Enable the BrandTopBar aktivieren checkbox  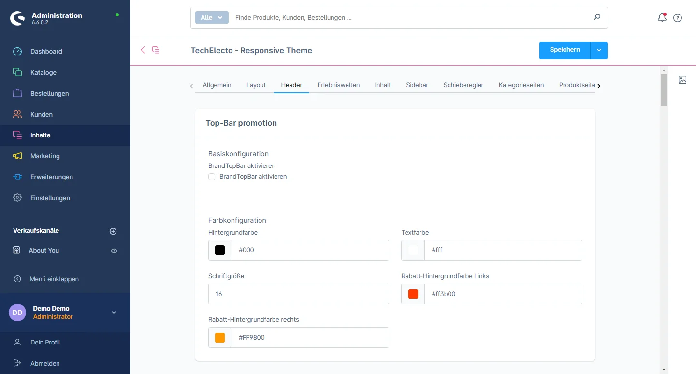tap(212, 177)
